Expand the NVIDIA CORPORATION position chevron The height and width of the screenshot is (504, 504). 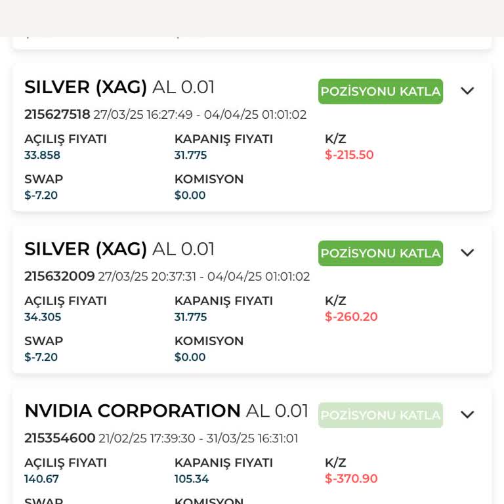467,415
